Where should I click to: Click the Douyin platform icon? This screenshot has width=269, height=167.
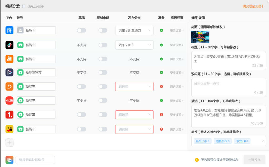[x=9, y=45]
